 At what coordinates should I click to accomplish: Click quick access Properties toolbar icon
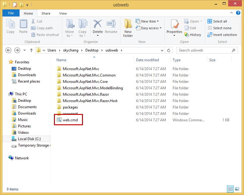pyautogui.click(x=15, y=5)
